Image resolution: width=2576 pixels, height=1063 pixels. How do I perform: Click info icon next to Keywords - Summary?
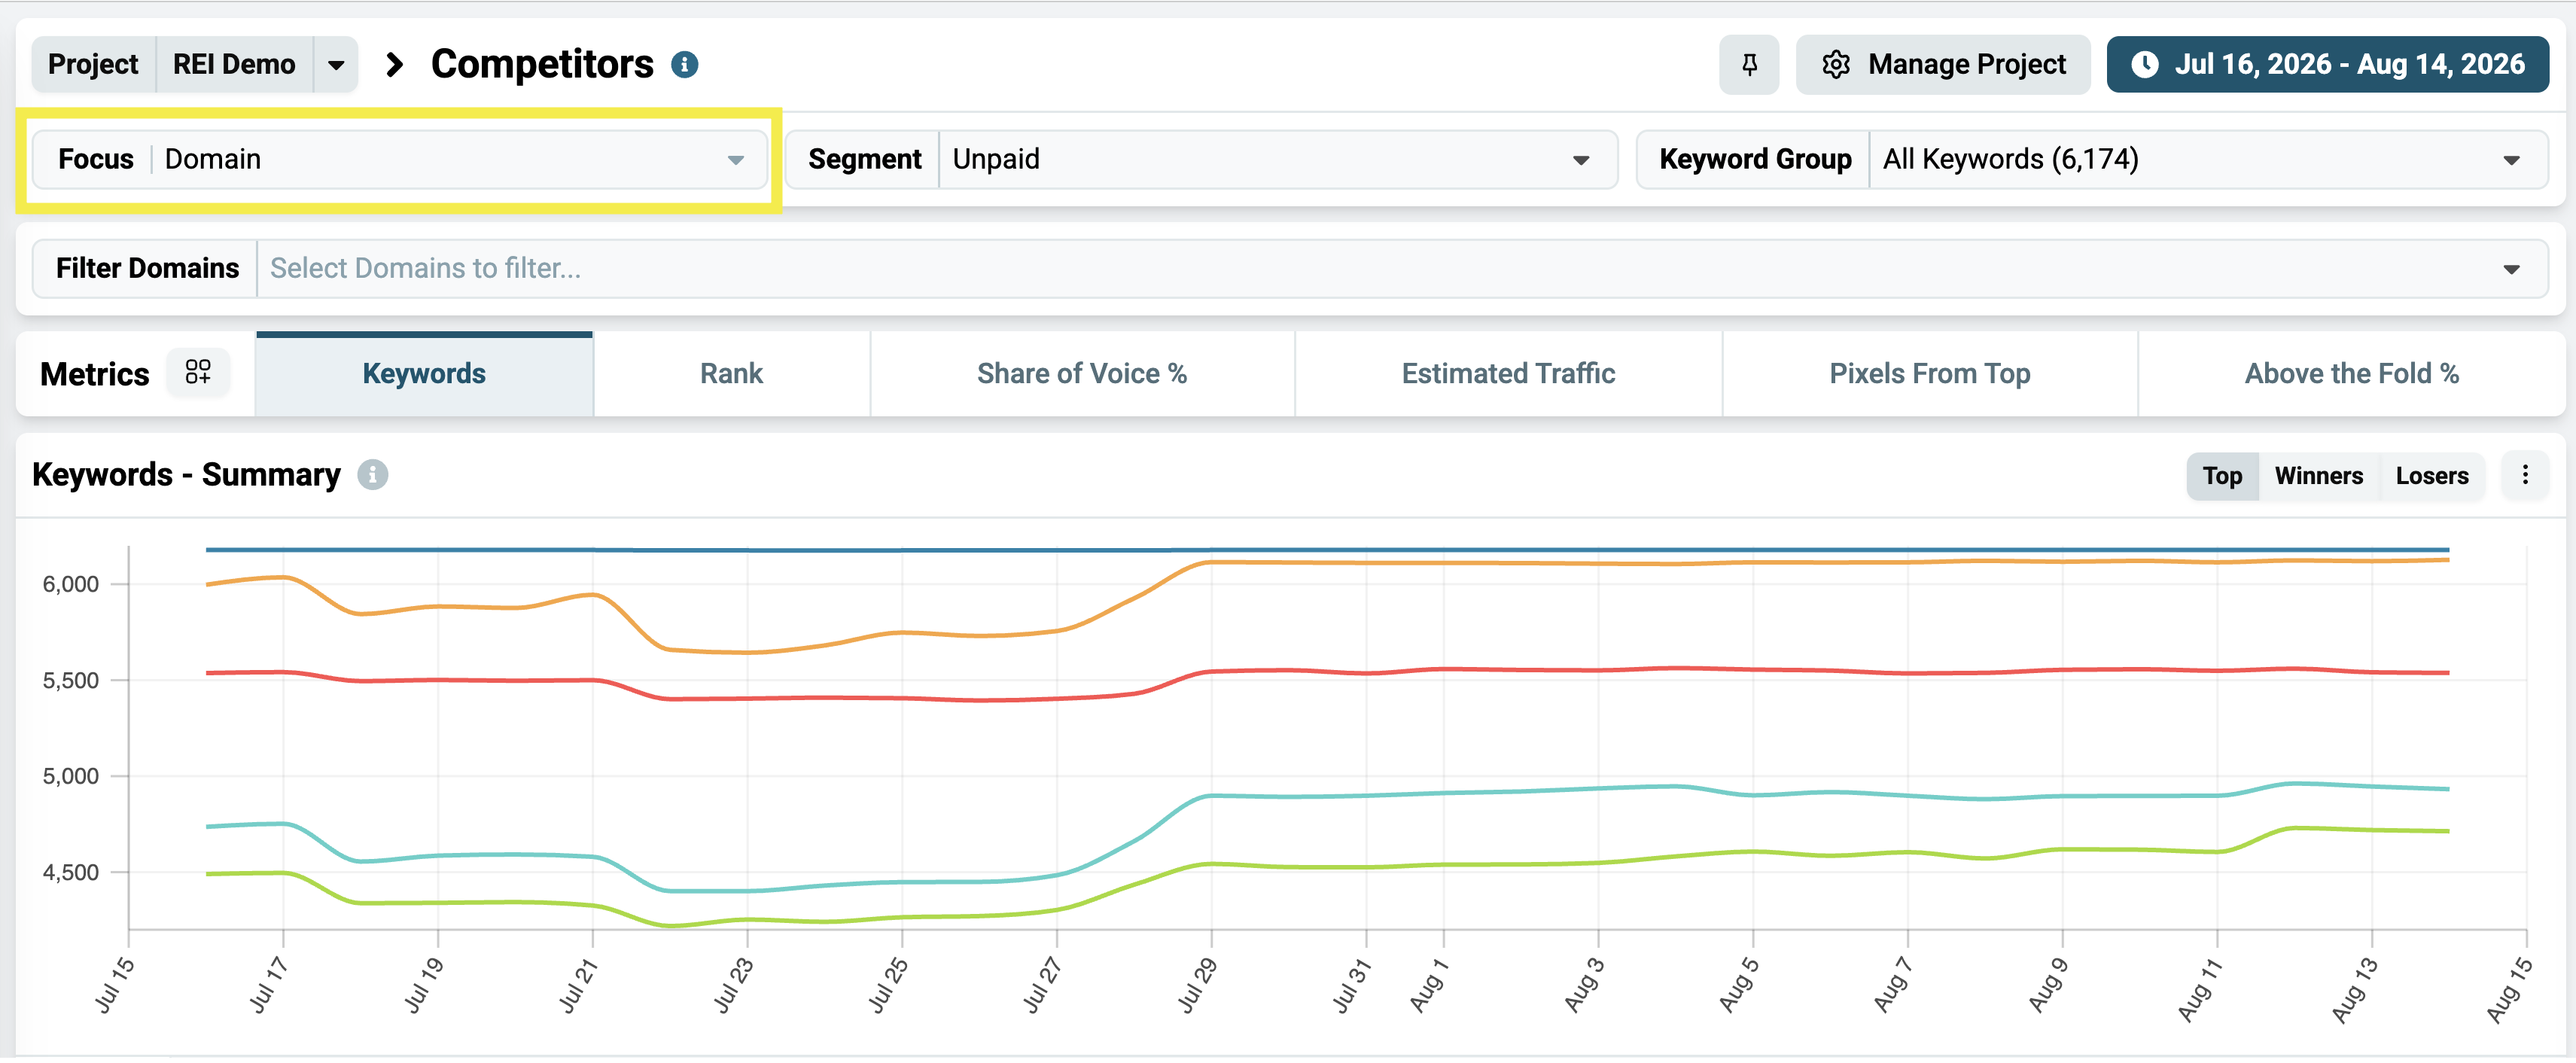(x=373, y=475)
